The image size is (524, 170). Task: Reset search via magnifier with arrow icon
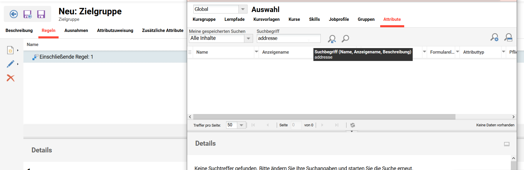pyautogui.click(x=332, y=39)
